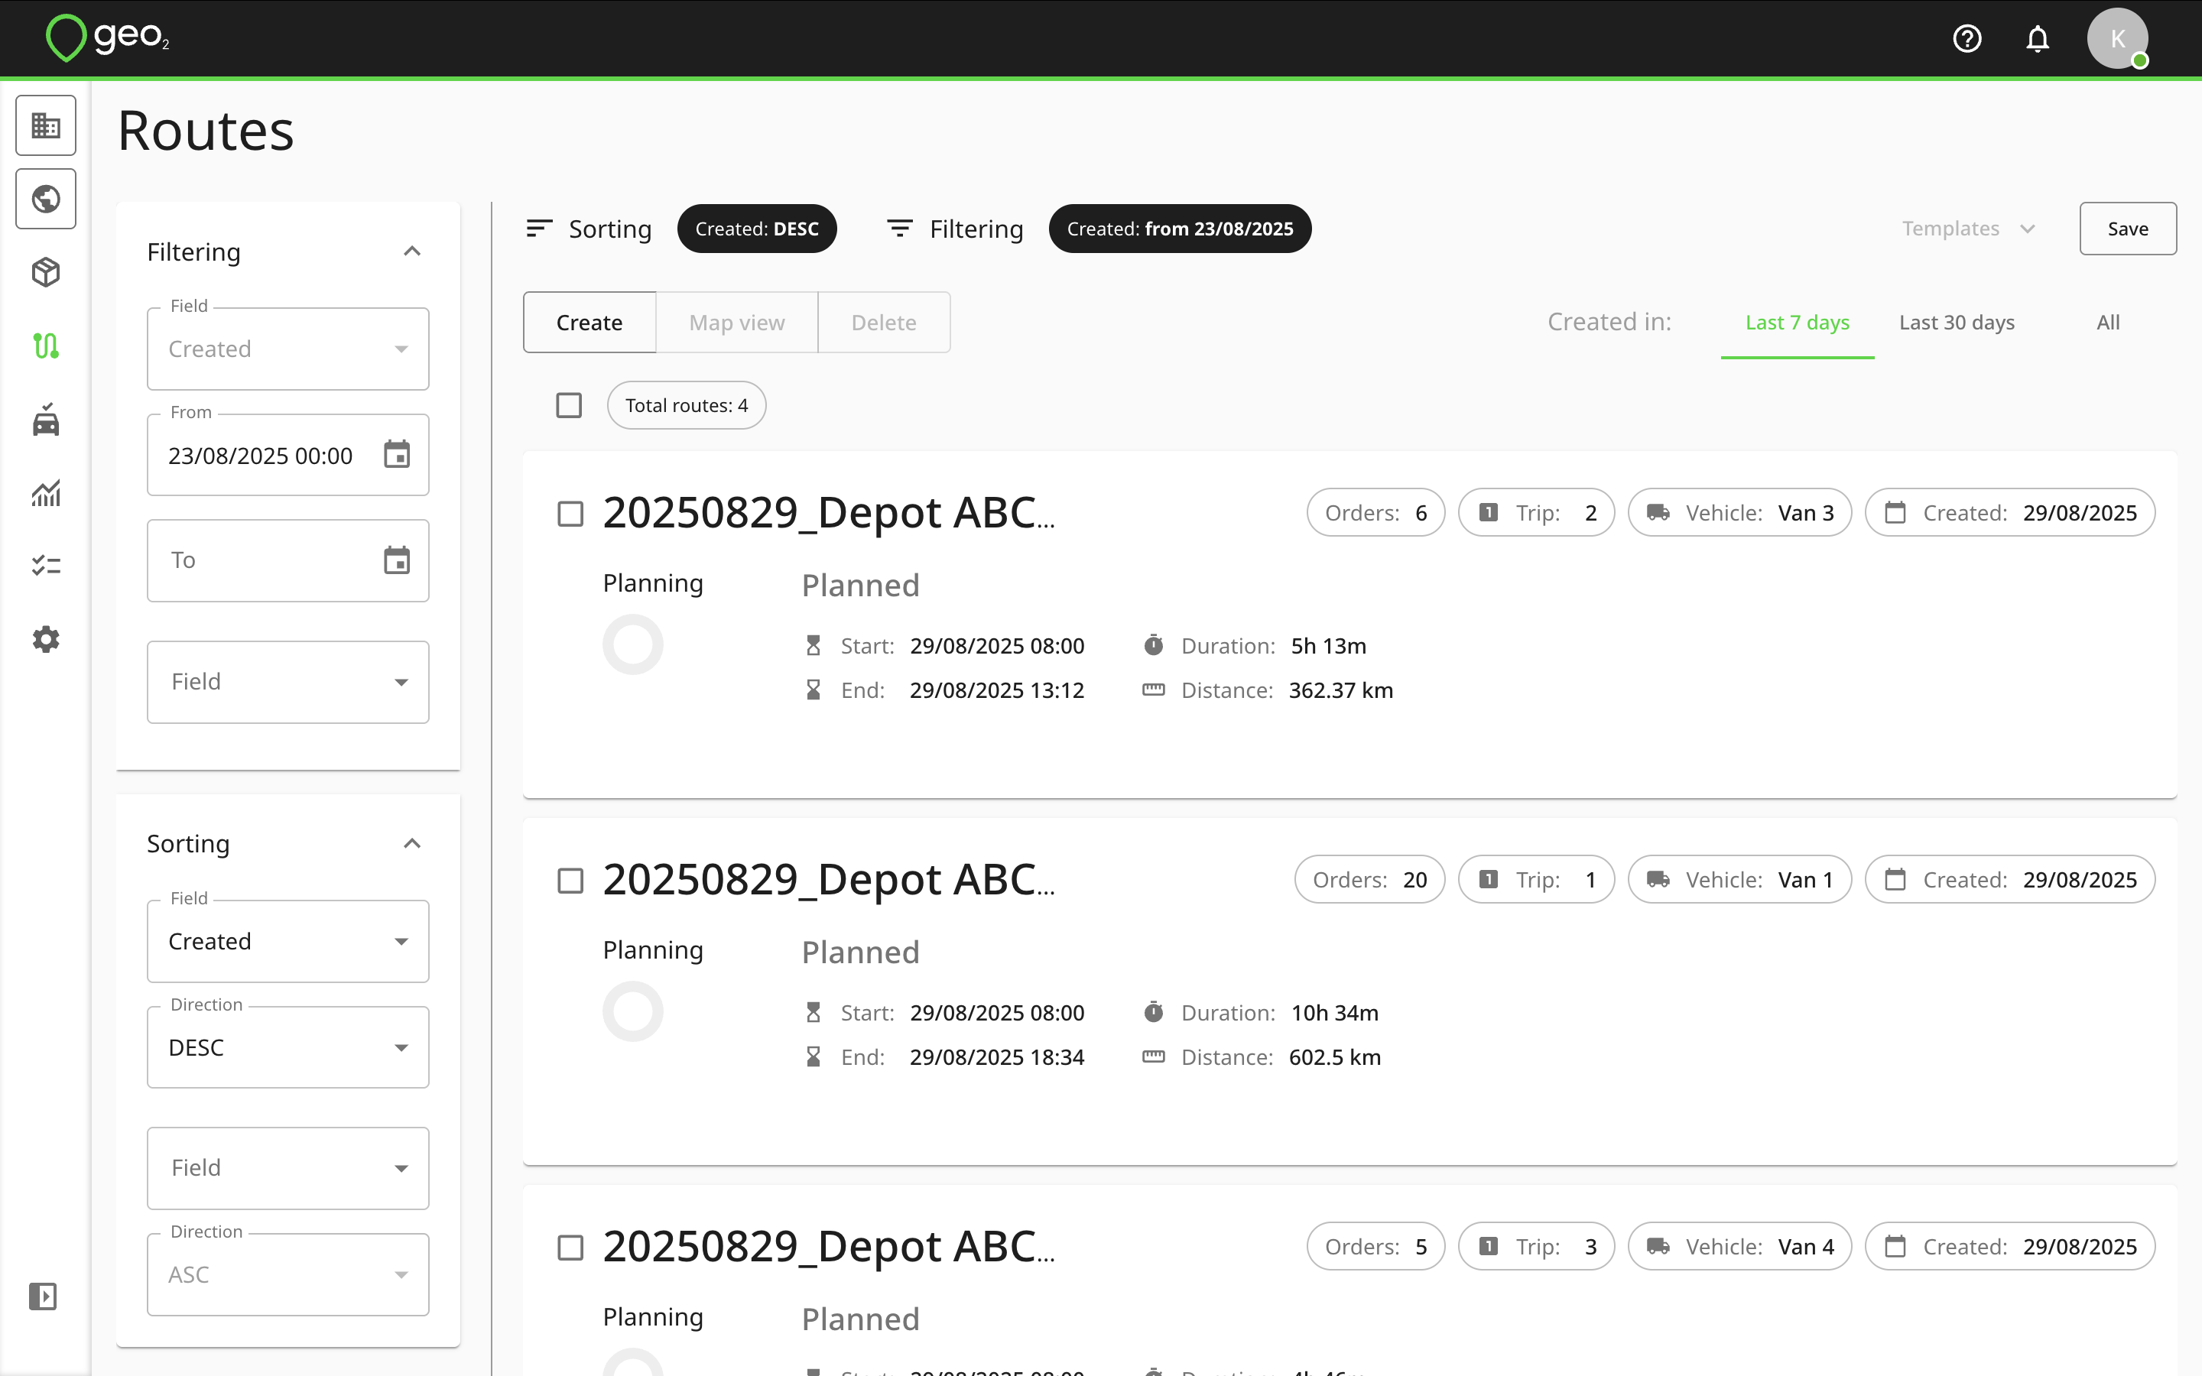
Task: Click the Save button
Action: tap(2129, 229)
